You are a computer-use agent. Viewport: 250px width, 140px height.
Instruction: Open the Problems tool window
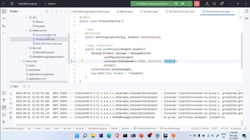[4, 115]
